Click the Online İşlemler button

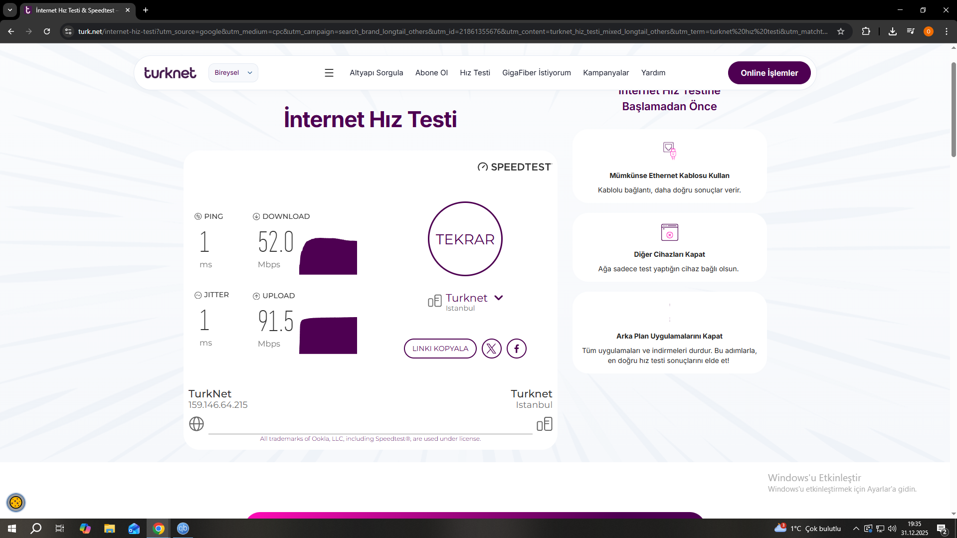pyautogui.click(x=769, y=73)
